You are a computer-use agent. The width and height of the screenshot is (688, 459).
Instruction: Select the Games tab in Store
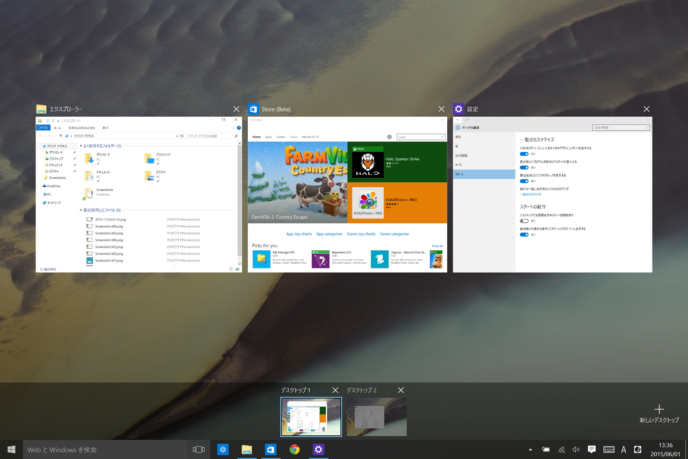coord(281,137)
